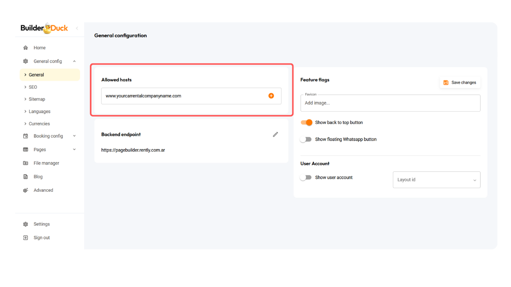Click the Home icon in sidebar
Image resolution: width=511 pixels, height=287 pixels.
(26, 48)
